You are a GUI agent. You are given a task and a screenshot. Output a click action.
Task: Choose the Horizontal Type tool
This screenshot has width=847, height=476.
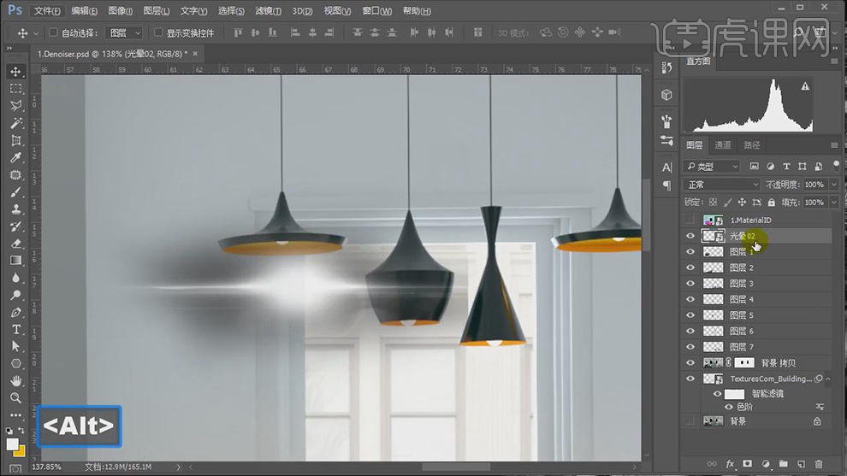click(x=15, y=329)
